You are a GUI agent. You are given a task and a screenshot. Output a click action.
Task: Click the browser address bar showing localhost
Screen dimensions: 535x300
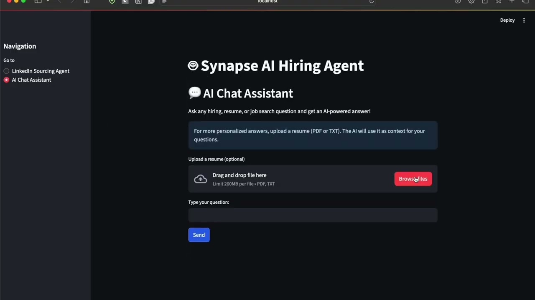[x=267, y=2]
